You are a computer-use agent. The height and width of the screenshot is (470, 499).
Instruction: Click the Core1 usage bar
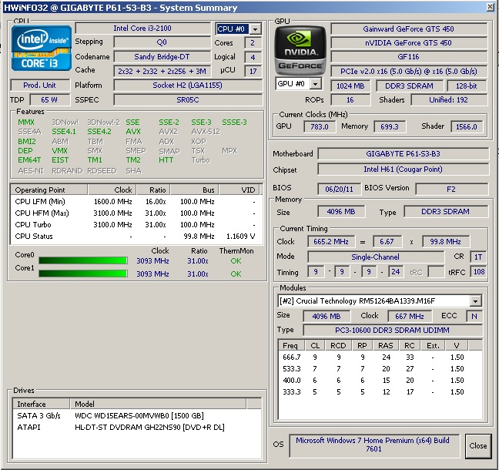pos(82,274)
